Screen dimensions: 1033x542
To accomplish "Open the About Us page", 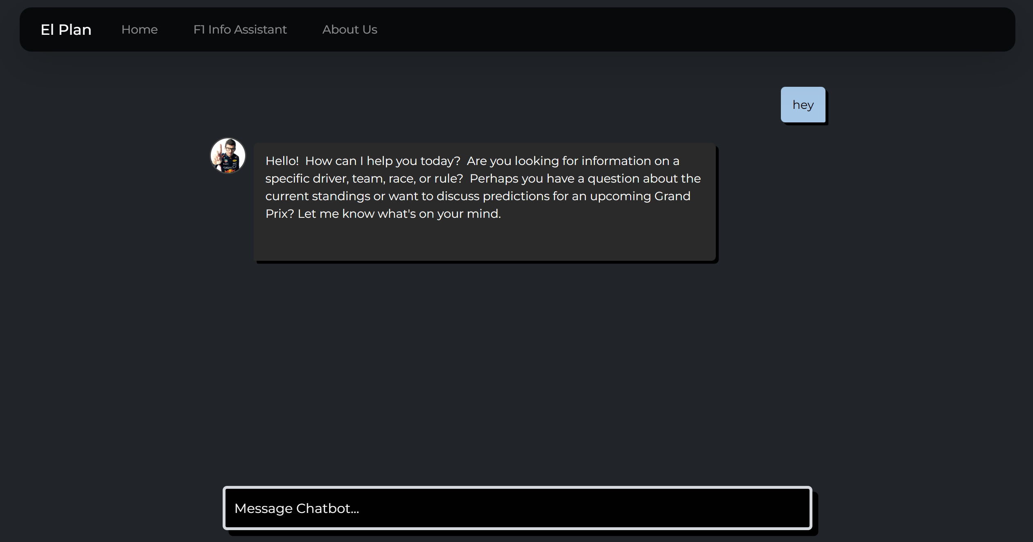I will (350, 29).
